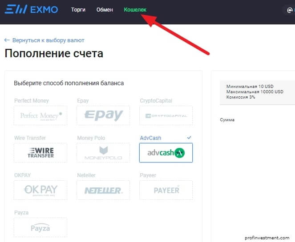Select the advcash payment logo

point(166,153)
